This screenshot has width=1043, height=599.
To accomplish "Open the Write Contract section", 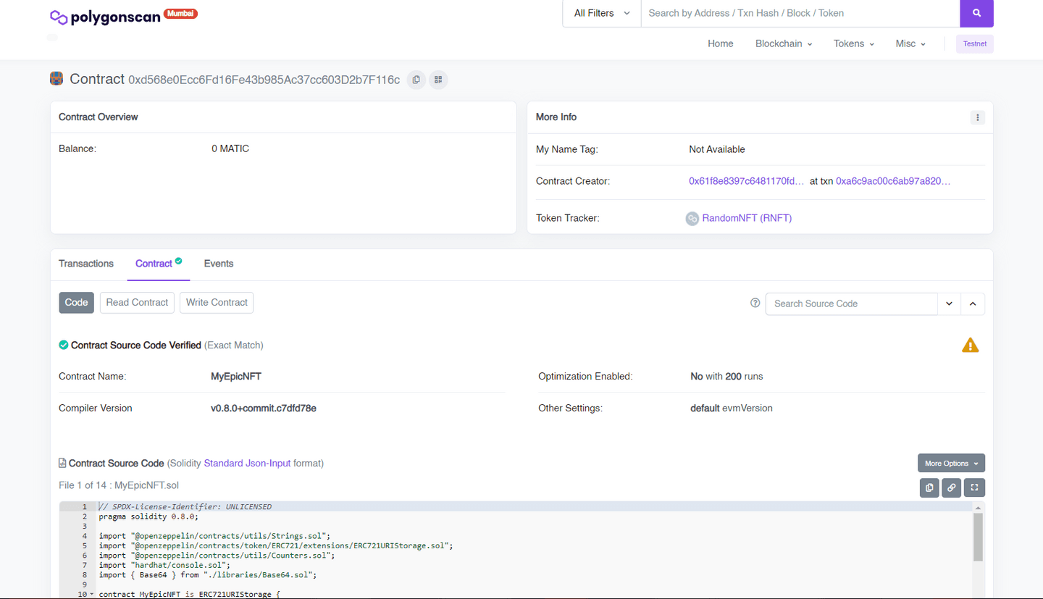I will click(x=217, y=302).
